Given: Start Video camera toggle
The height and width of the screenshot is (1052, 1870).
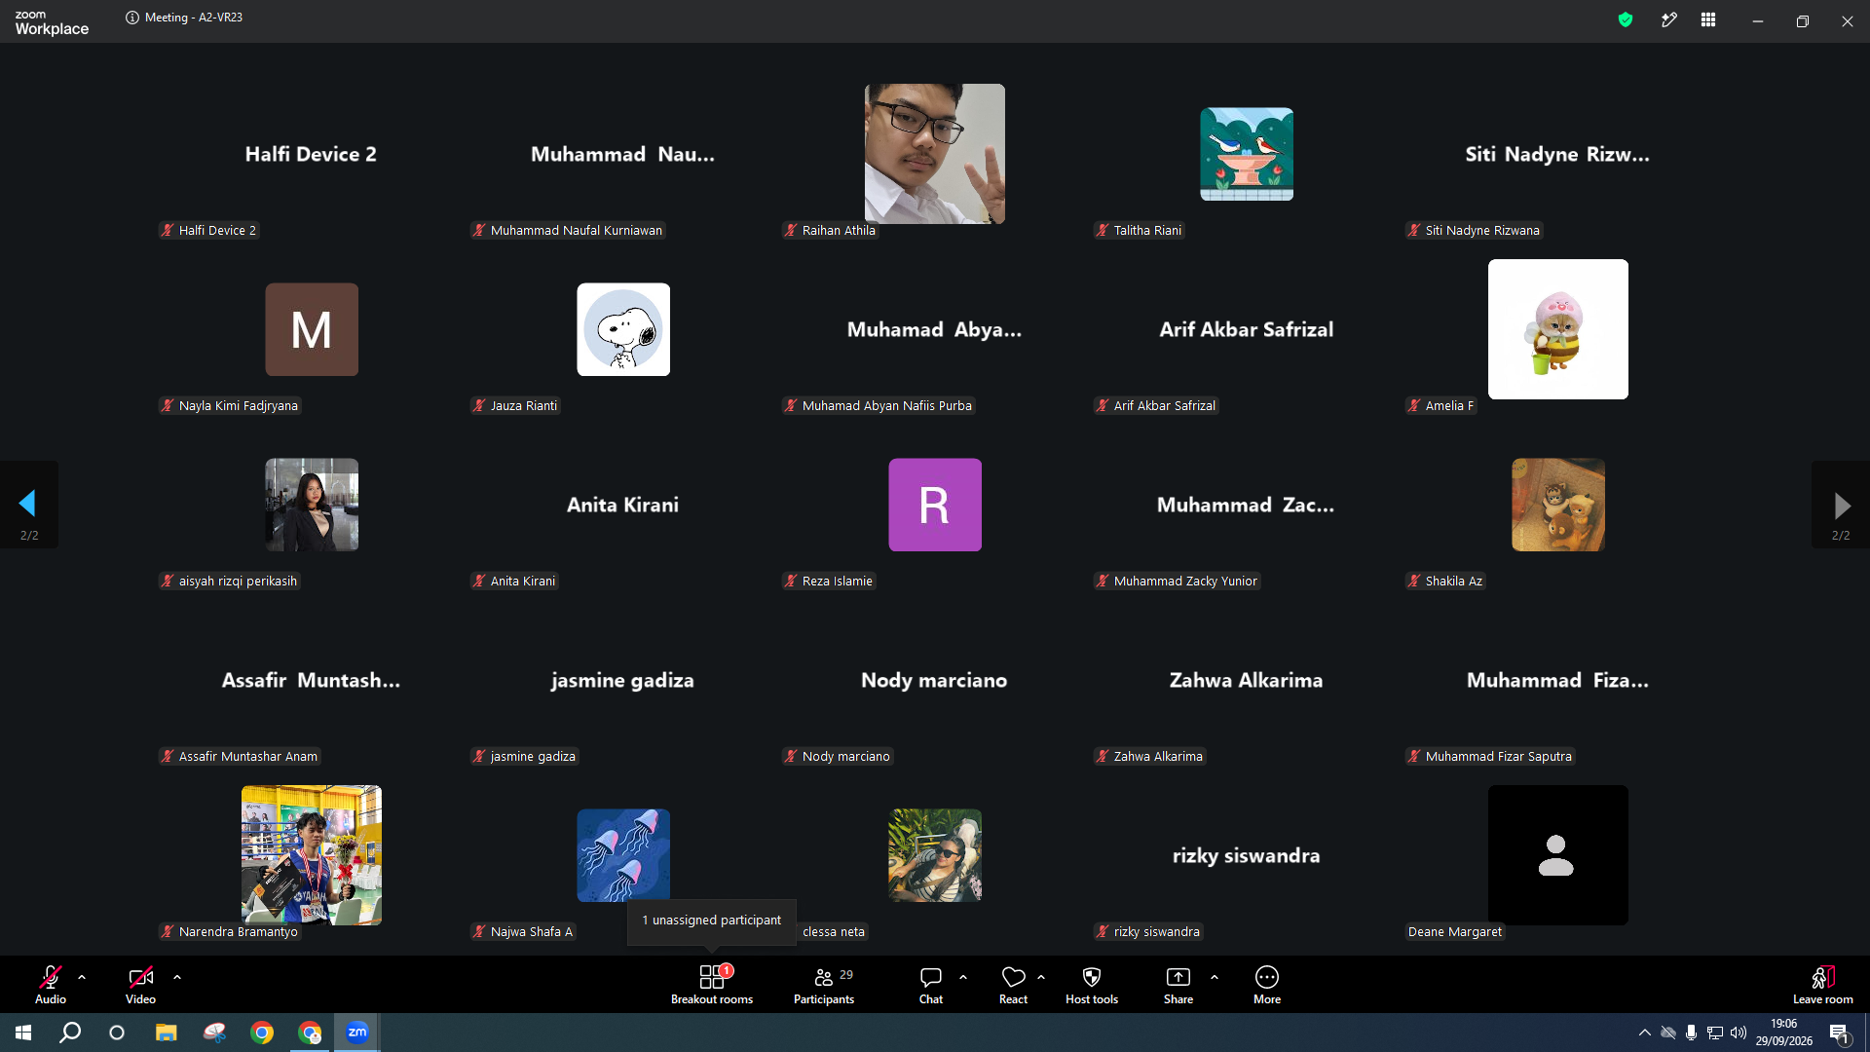Looking at the screenshot, I should click(140, 984).
